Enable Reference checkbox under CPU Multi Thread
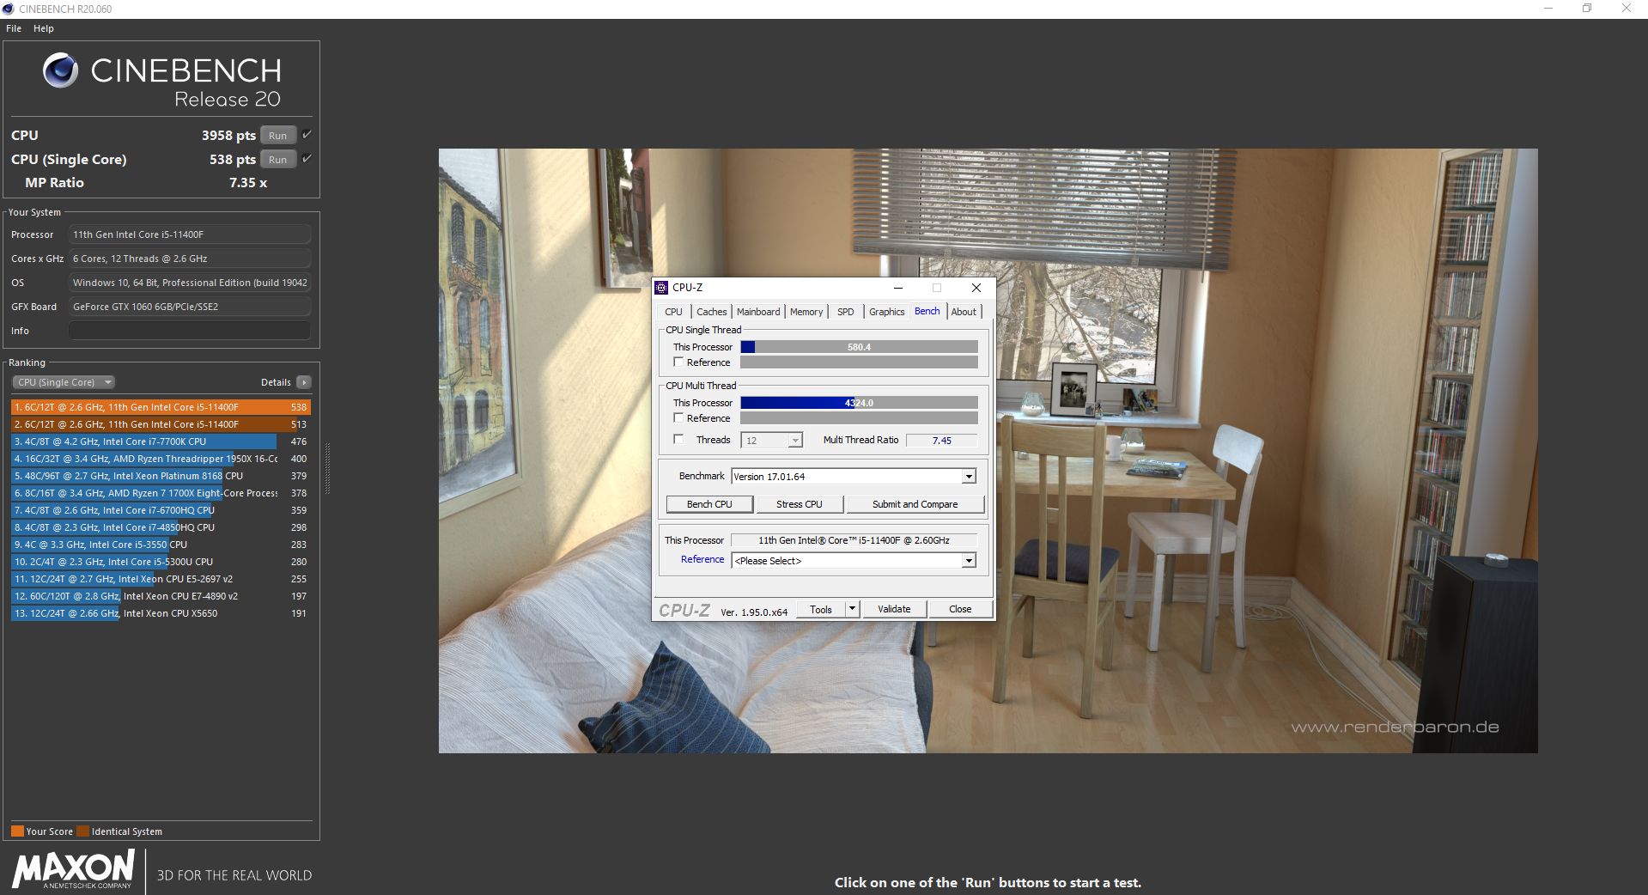Screen dimensions: 1648x895 coord(678,418)
